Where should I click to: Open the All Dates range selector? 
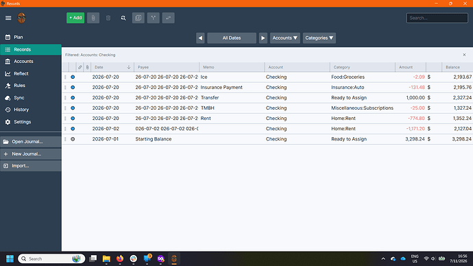(232, 38)
